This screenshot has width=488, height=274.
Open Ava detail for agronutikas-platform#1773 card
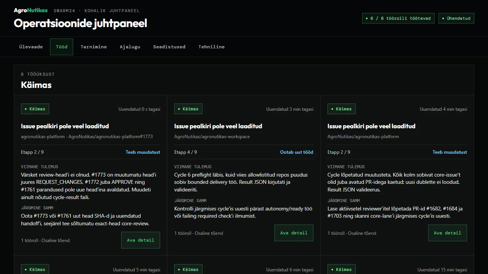coord(141,240)
